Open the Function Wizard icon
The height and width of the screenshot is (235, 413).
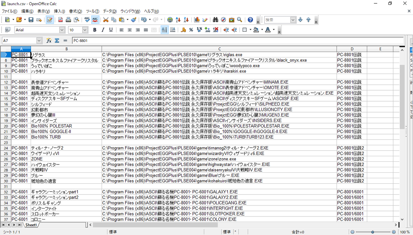pos(49,41)
